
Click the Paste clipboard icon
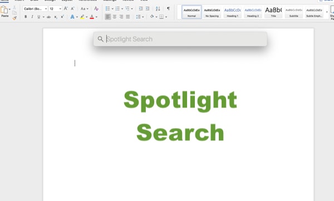(x=4, y=10)
